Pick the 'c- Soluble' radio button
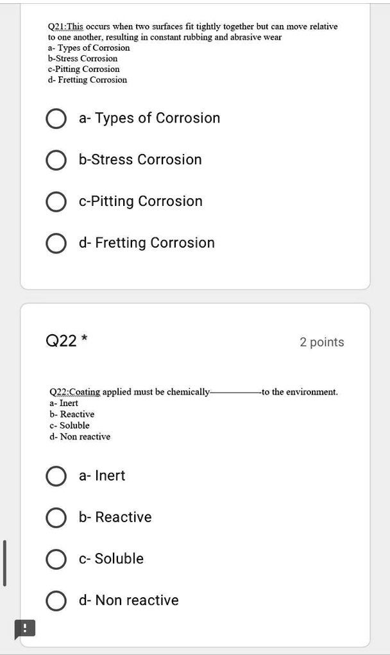The width and height of the screenshot is (390, 655). [56, 559]
